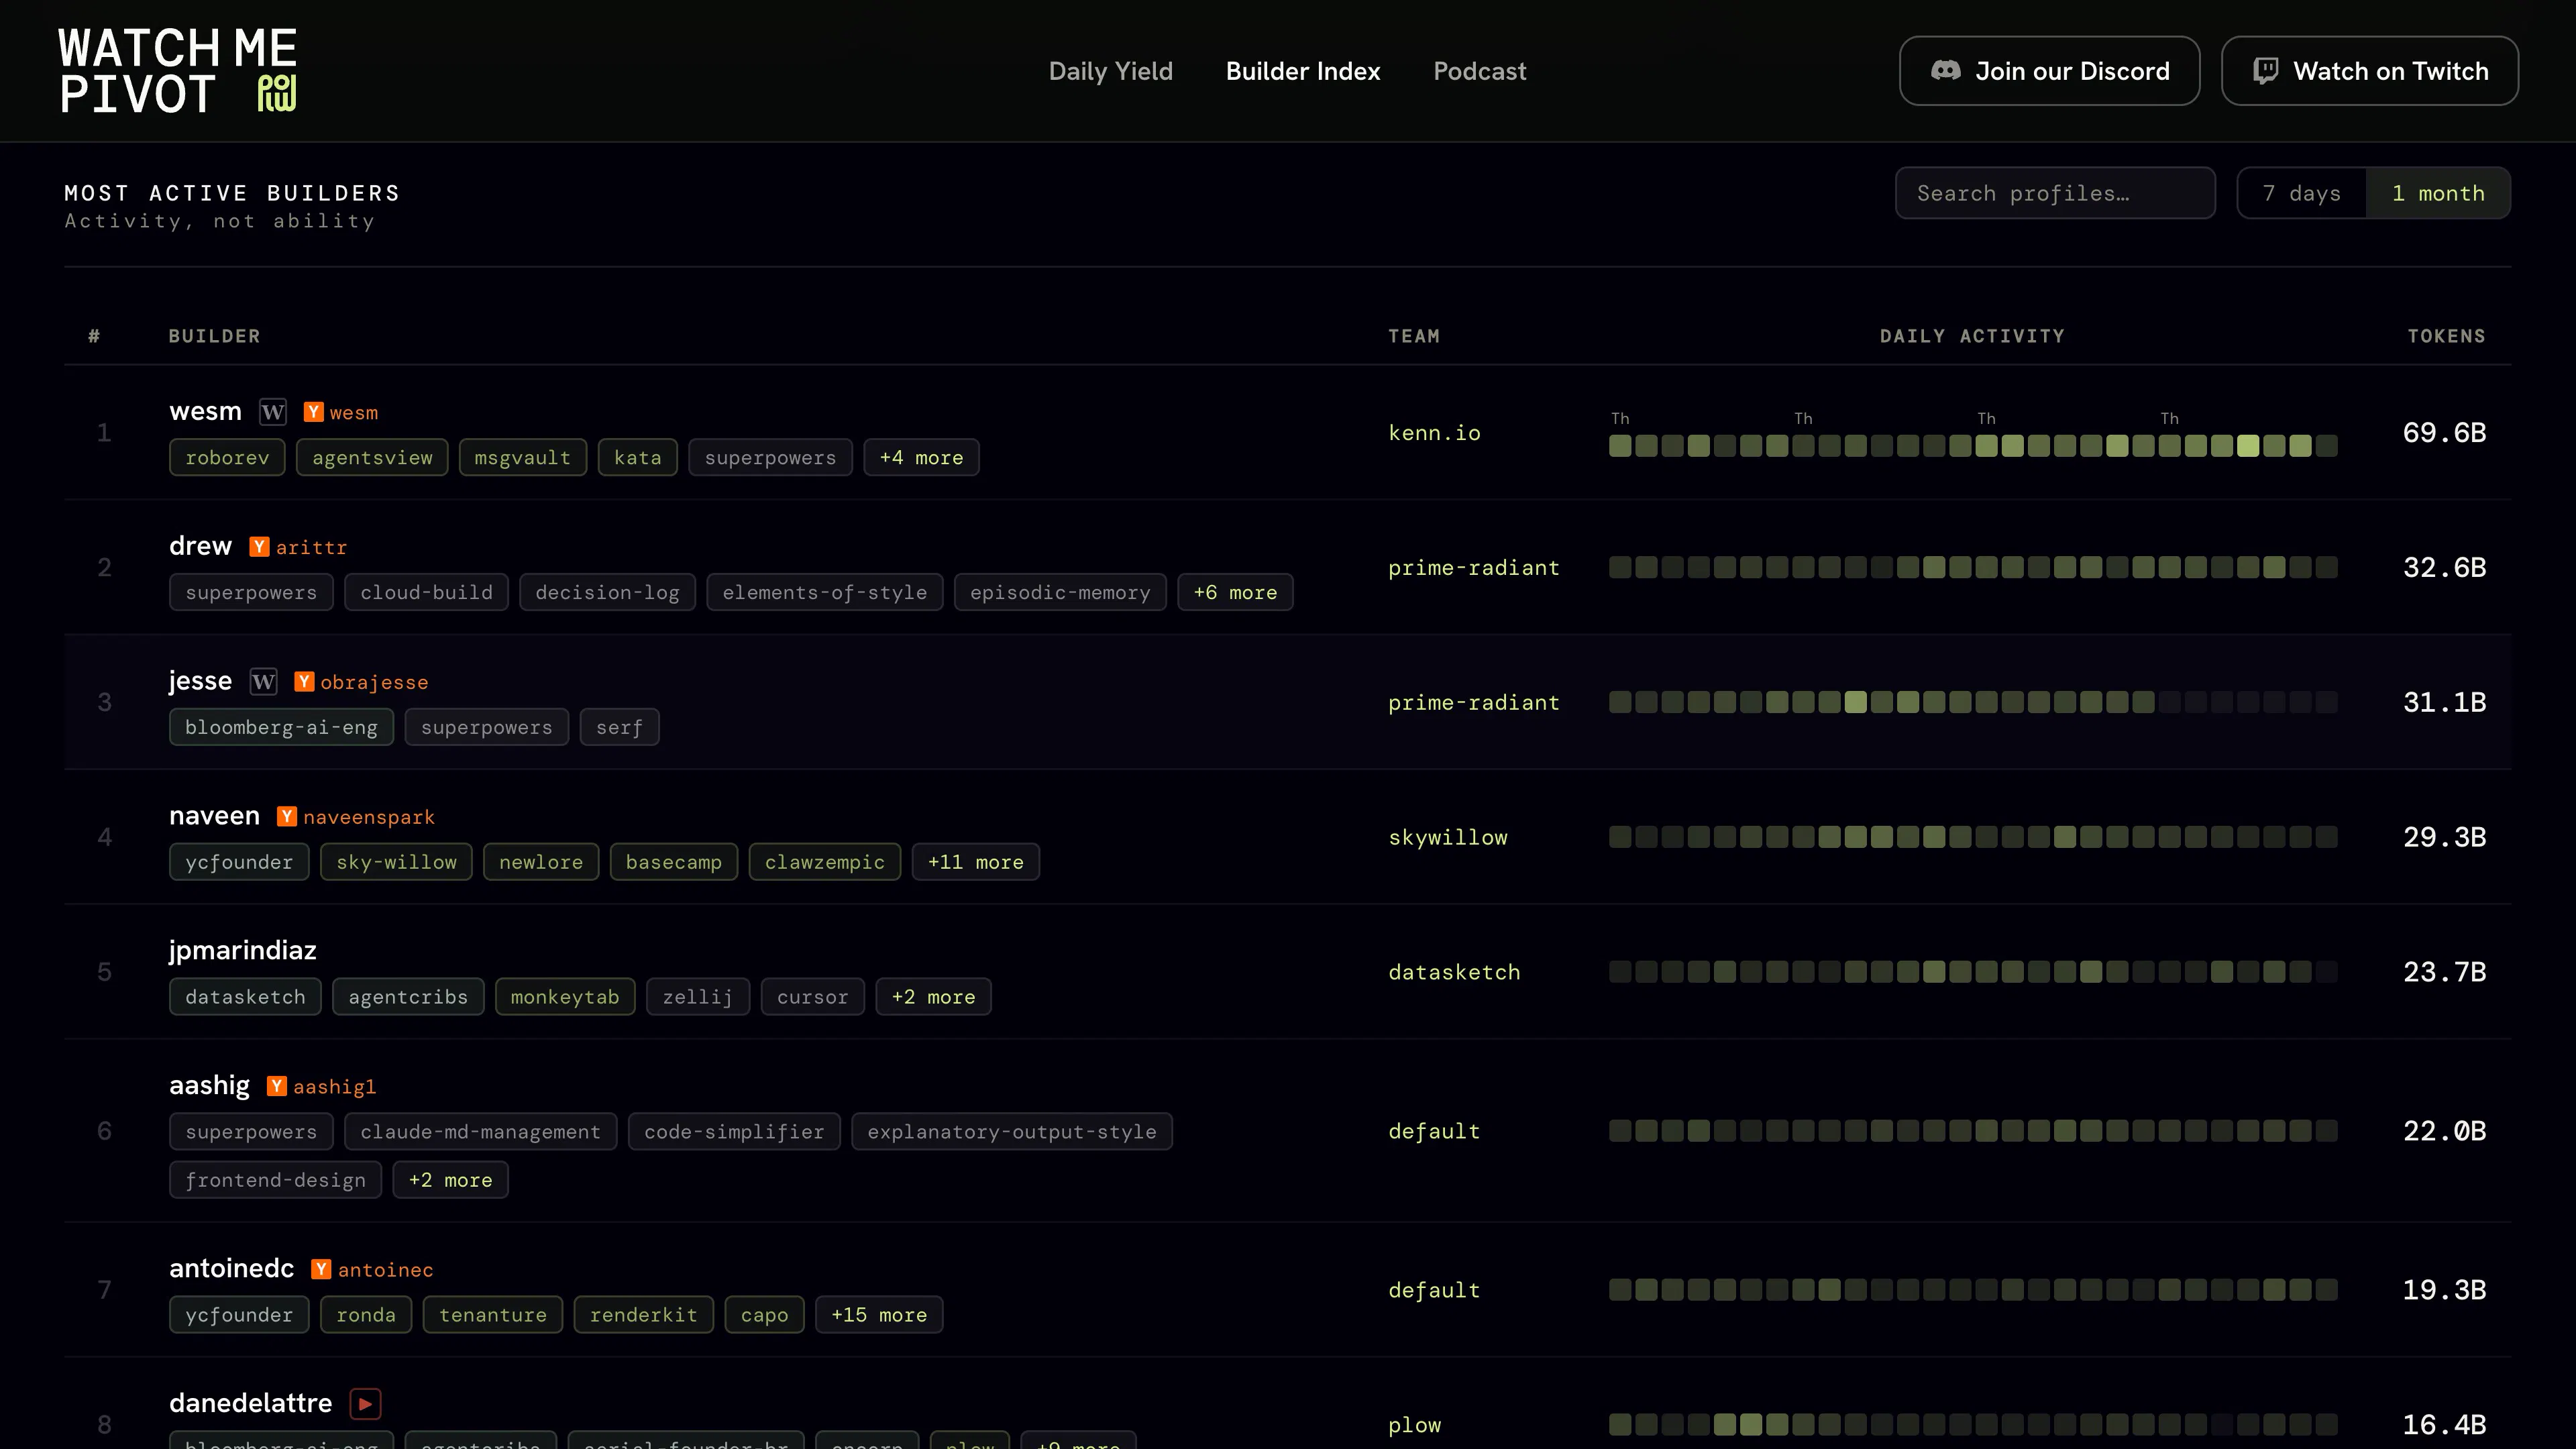This screenshot has height=1449, width=2576.
Task: Open the plow team link
Action: (1414, 1425)
